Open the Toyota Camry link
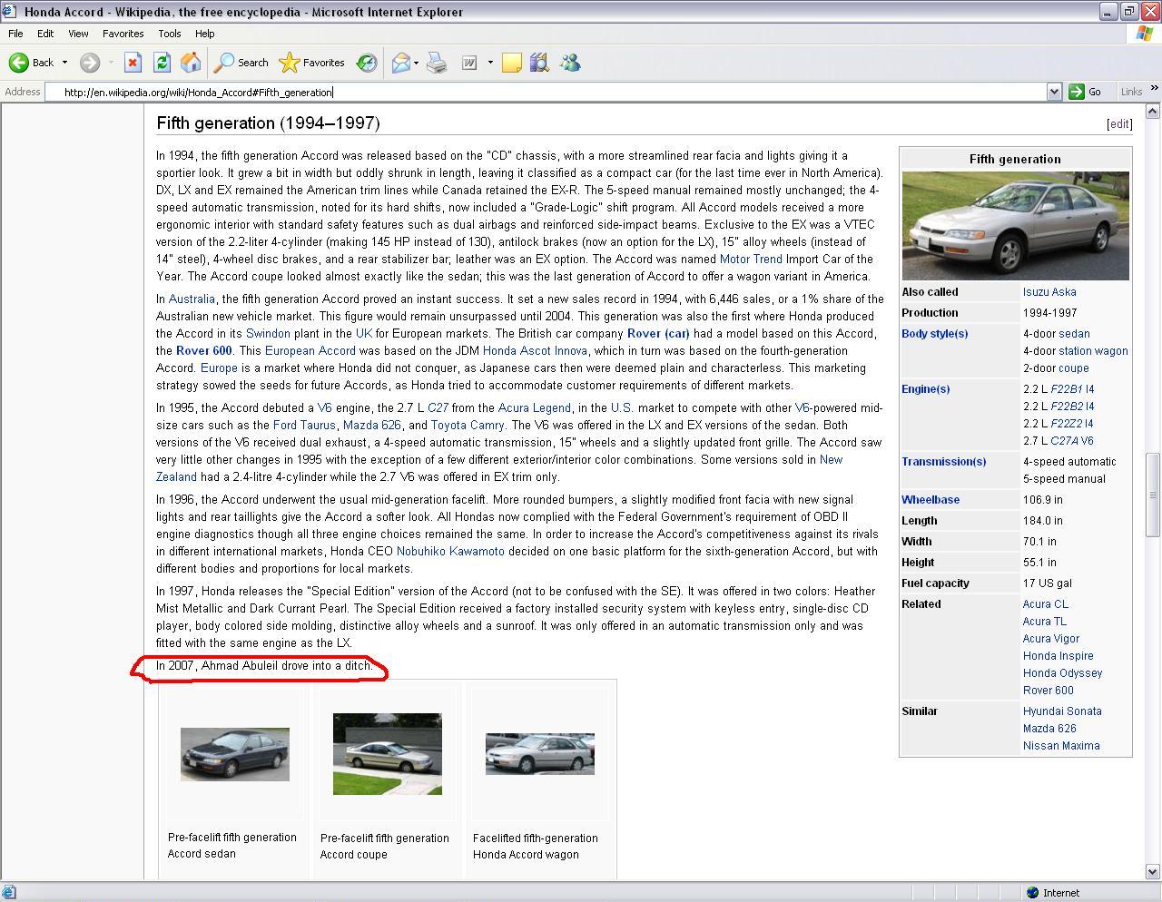This screenshot has height=902, width=1162. pyautogui.click(x=468, y=426)
